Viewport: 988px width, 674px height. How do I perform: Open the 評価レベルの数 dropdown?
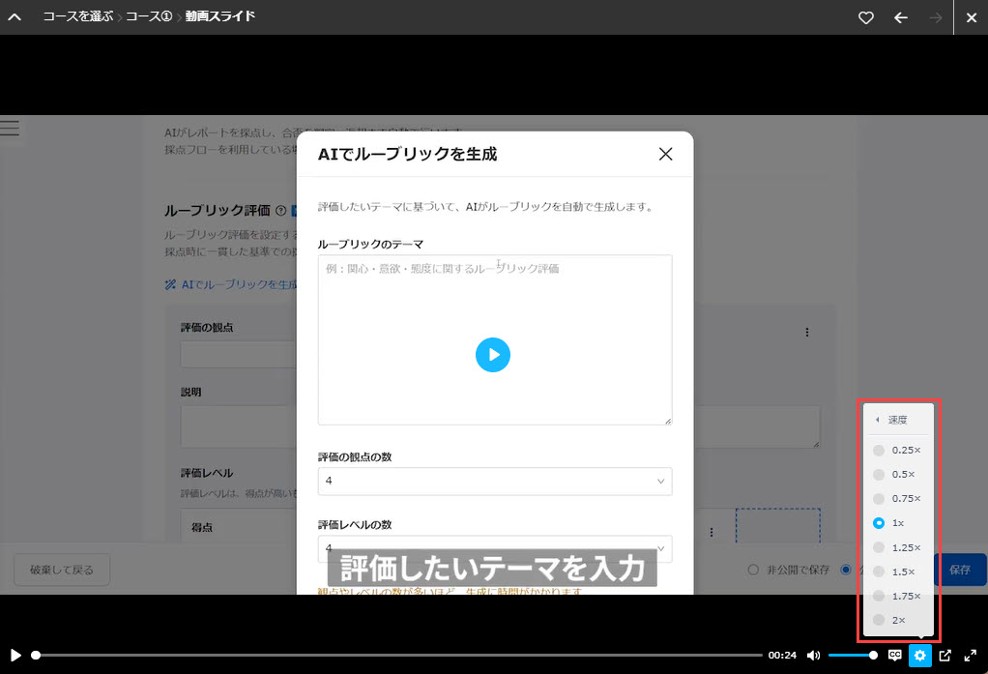pos(494,548)
